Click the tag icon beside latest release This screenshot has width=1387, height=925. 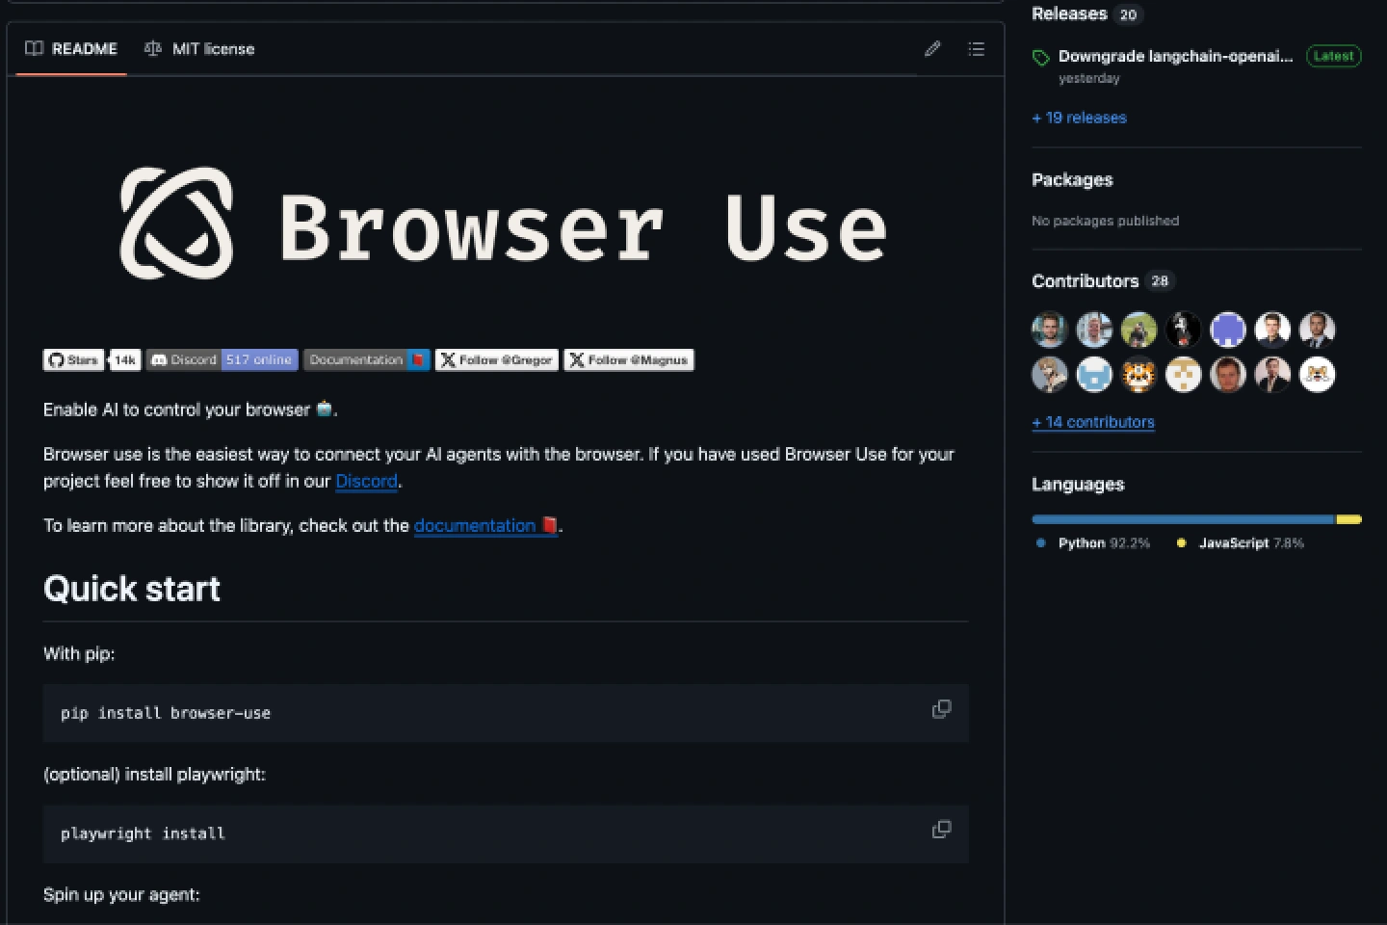point(1040,58)
